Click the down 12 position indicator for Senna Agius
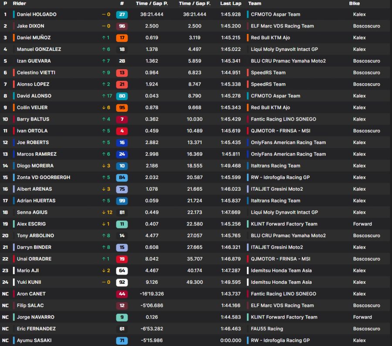Screen dimensions: 392x346 click(x=107, y=212)
